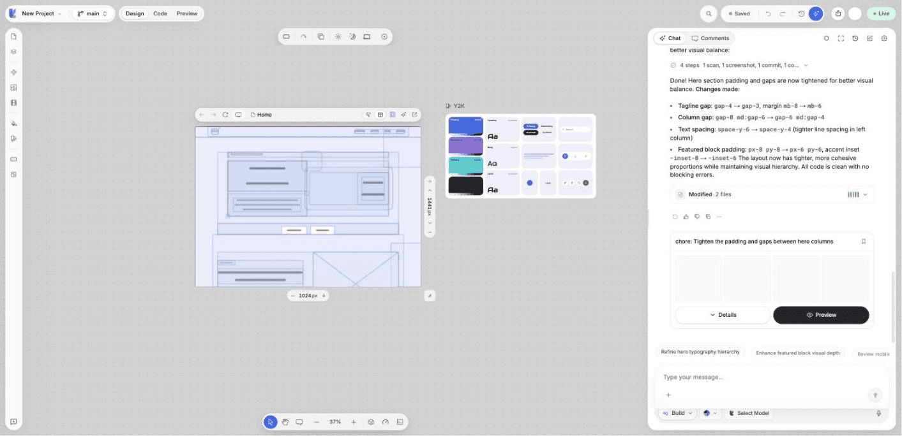Choose Refine hero typography hierarchy suggestion
This screenshot has height=436, width=902.
pyautogui.click(x=700, y=352)
